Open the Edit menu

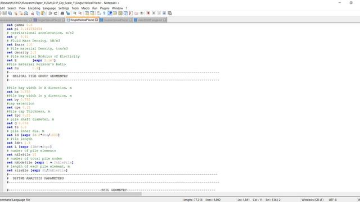[2, 8]
